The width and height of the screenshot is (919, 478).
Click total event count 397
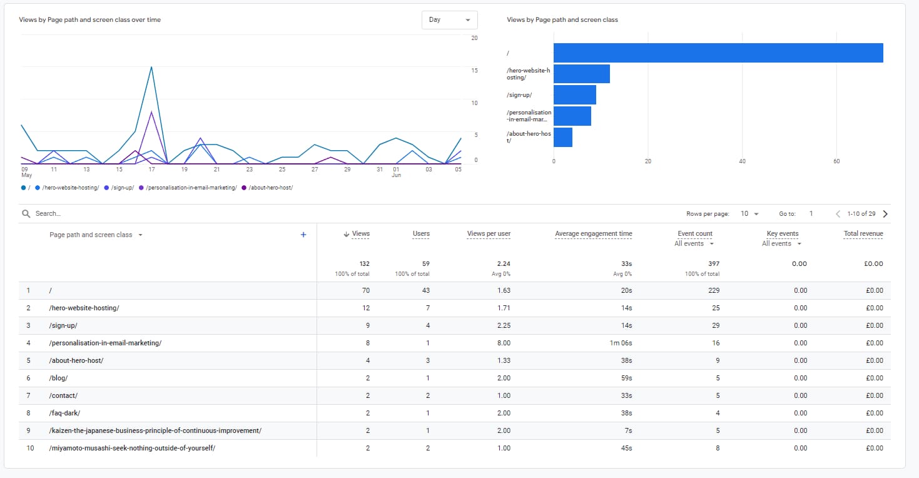(x=714, y=264)
